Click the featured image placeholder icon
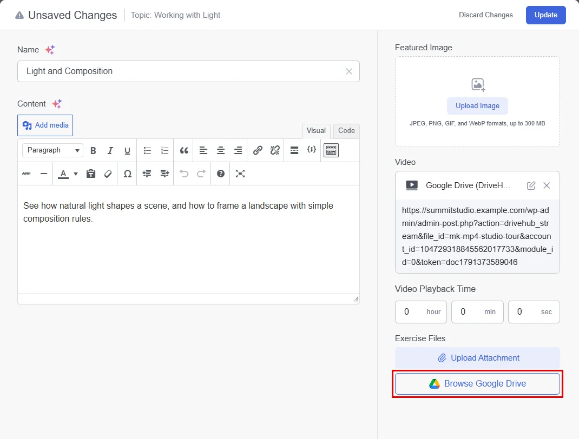The width and height of the screenshot is (579, 439). 478,85
